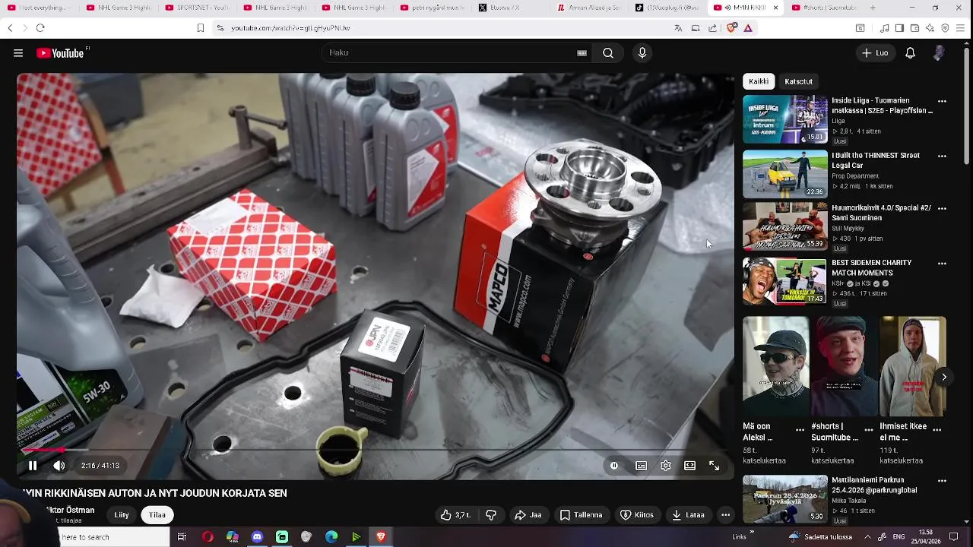Show next Shorts with the arrow

[943, 377]
